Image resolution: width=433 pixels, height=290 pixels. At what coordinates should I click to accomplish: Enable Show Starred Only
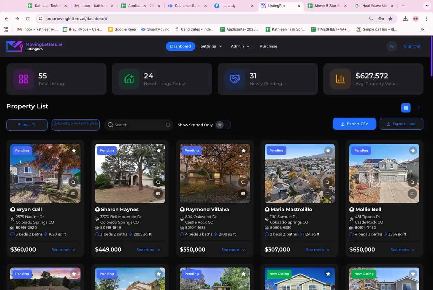[223, 125]
